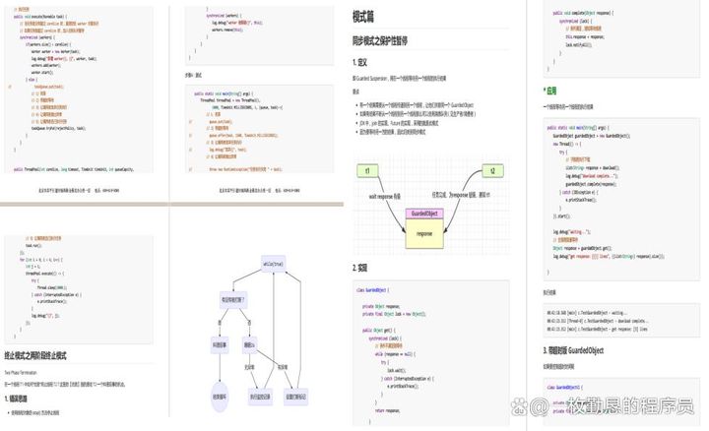Screen dimensions: 709x431
Task: Click the "class GuardedObject {" code line
Action: pyautogui.click(x=372, y=290)
